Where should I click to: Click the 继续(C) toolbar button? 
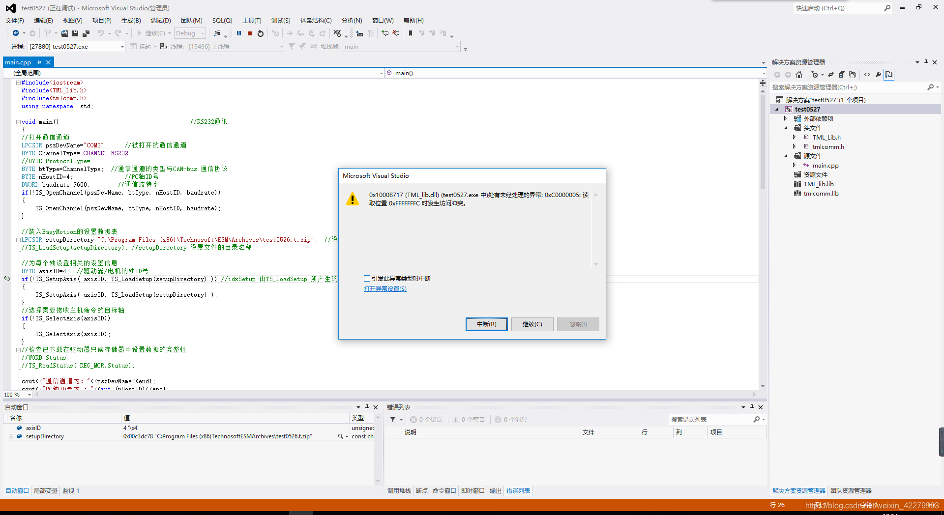[151, 33]
